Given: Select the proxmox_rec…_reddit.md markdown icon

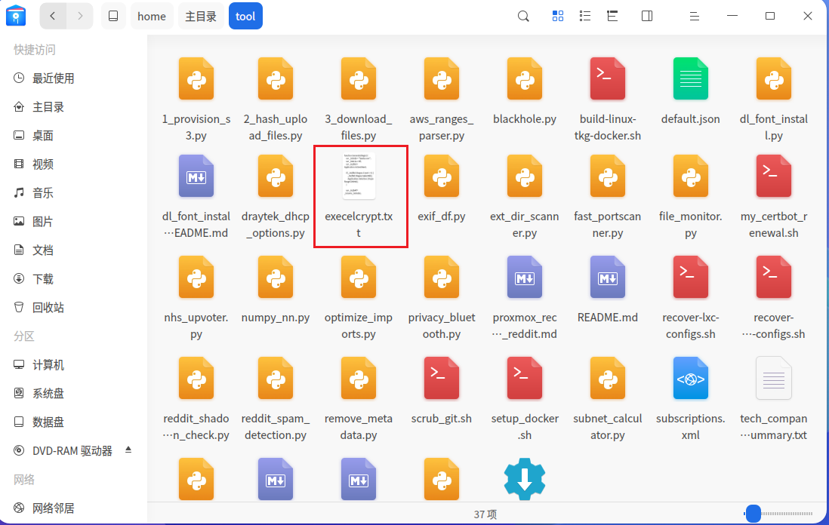Looking at the screenshot, I should pyautogui.click(x=525, y=278).
